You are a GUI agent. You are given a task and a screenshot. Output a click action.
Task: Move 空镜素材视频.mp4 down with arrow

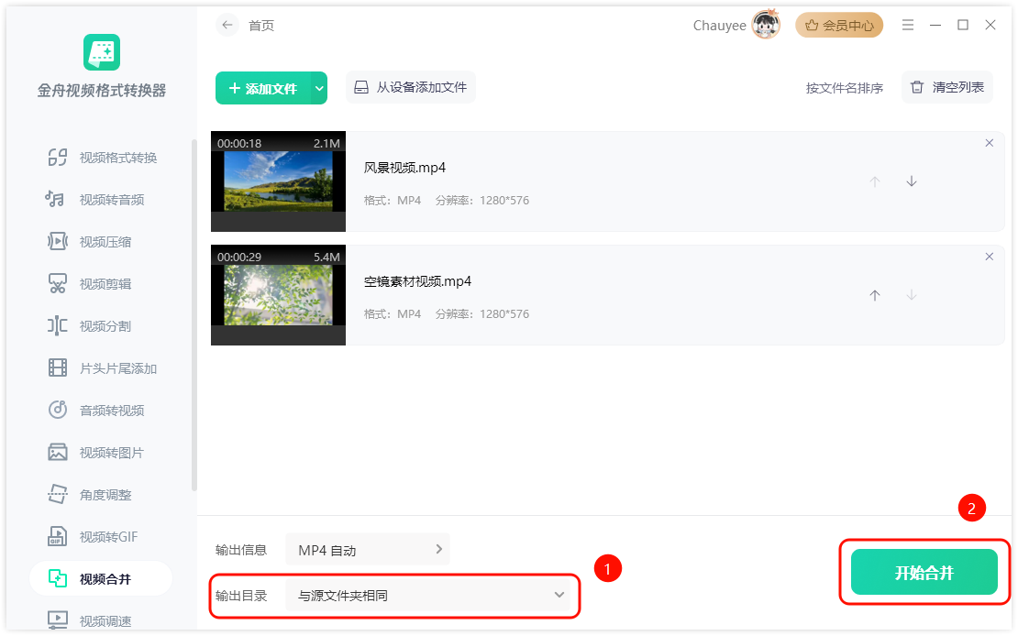912,295
